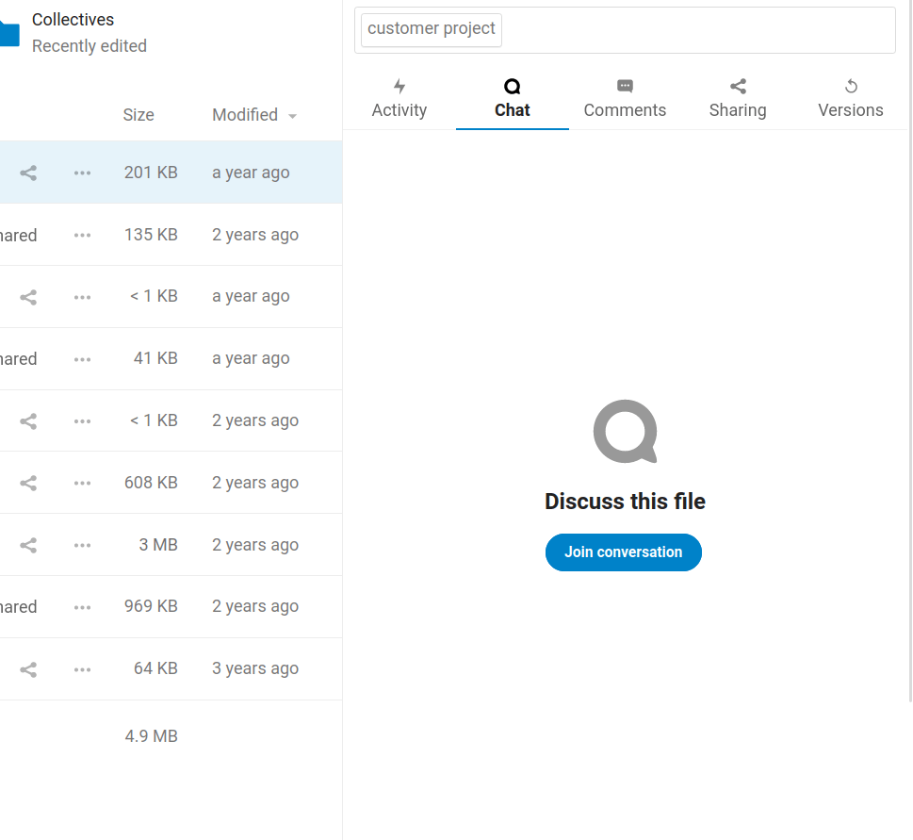The height and width of the screenshot is (840, 913).
Task: Select the Chat tab
Action: click(x=513, y=99)
